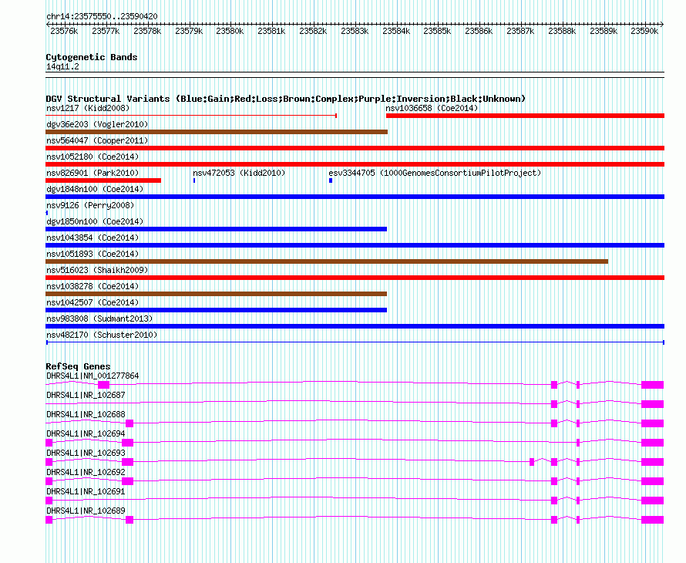Click the short red nsv826901 bar
The width and height of the screenshot is (686, 563).
[x=103, y=180]
